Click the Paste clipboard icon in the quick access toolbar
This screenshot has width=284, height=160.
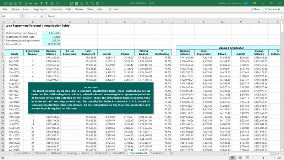52,3
